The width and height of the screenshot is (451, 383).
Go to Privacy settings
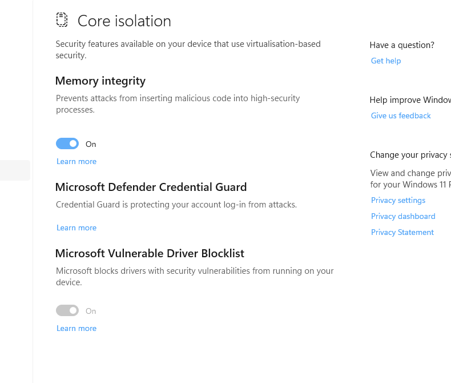(398, 201)
